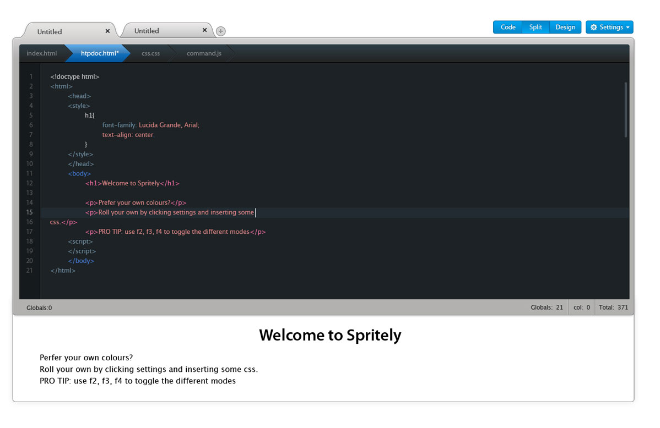
Task: Close the first Untitled tab
Action: tap(107, 31)
